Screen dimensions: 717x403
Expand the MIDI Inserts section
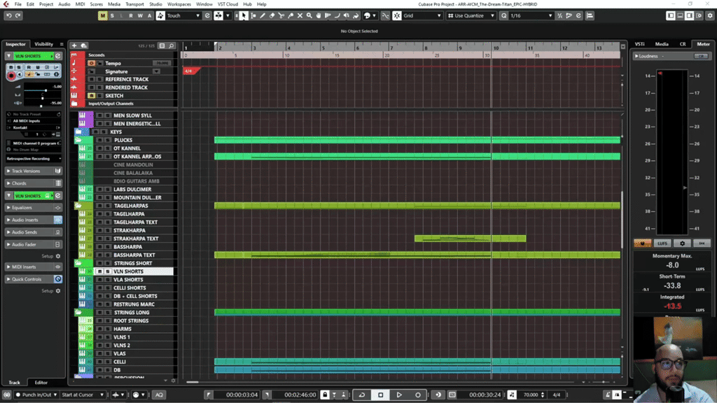coord(33,267)
